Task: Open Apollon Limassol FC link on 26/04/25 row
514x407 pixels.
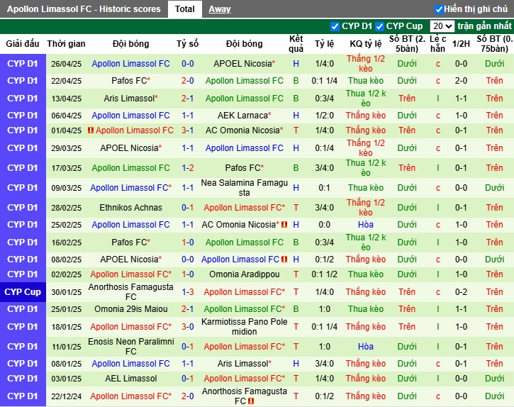Action: tap(130, 64)
